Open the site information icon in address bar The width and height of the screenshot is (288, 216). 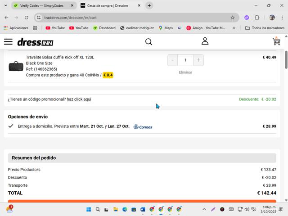pyautogui.click(x=39, y=18)
